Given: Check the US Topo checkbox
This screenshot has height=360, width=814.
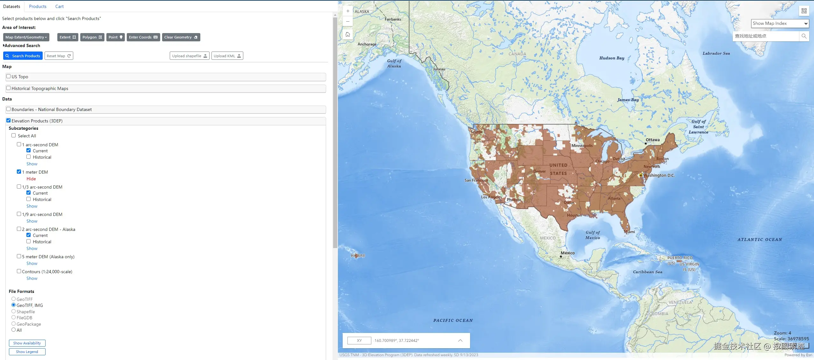Looking at the screenshot, I should click(9, 76).
